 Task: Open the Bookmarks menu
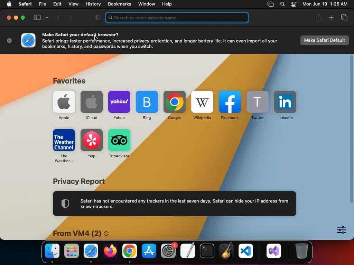point(119,4)
